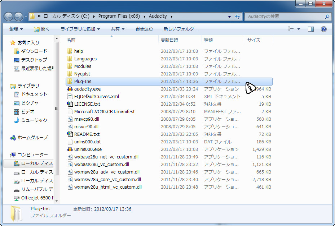Toggle the preview pane icon

[310, 29]
